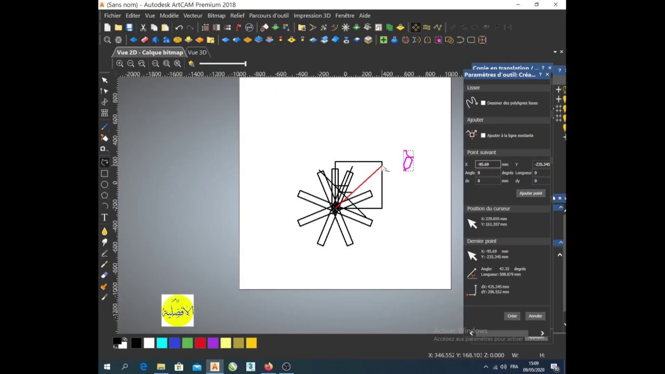Select the cyan color swatch
This screenshot has width=665, height=374.
[x=162, y=343]
